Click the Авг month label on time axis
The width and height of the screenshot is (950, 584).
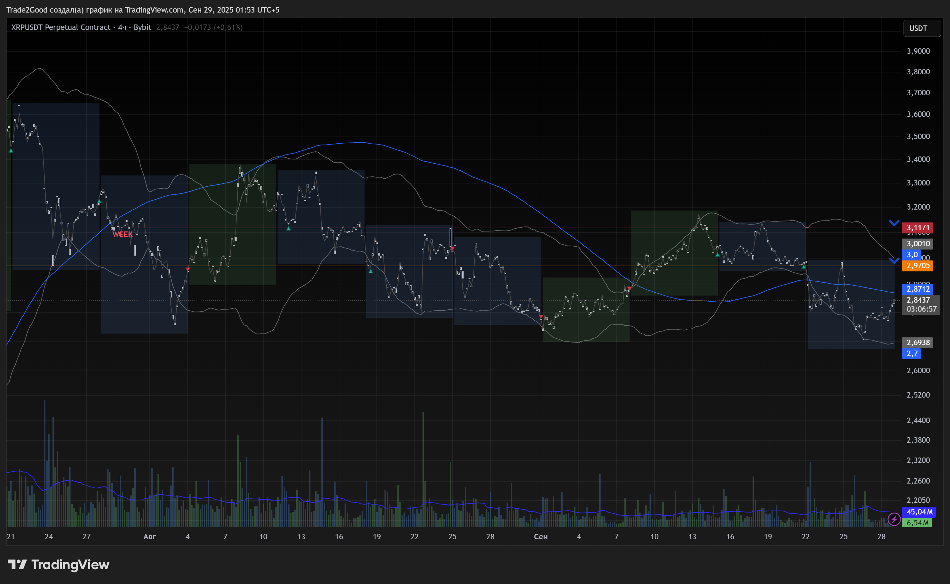(149, 536)
